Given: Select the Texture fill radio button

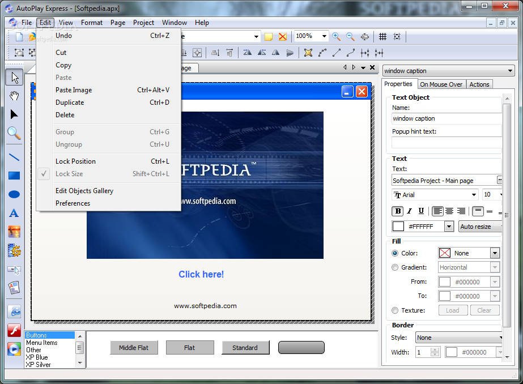Looking at the screenshot, I should [x=395, y=310].
